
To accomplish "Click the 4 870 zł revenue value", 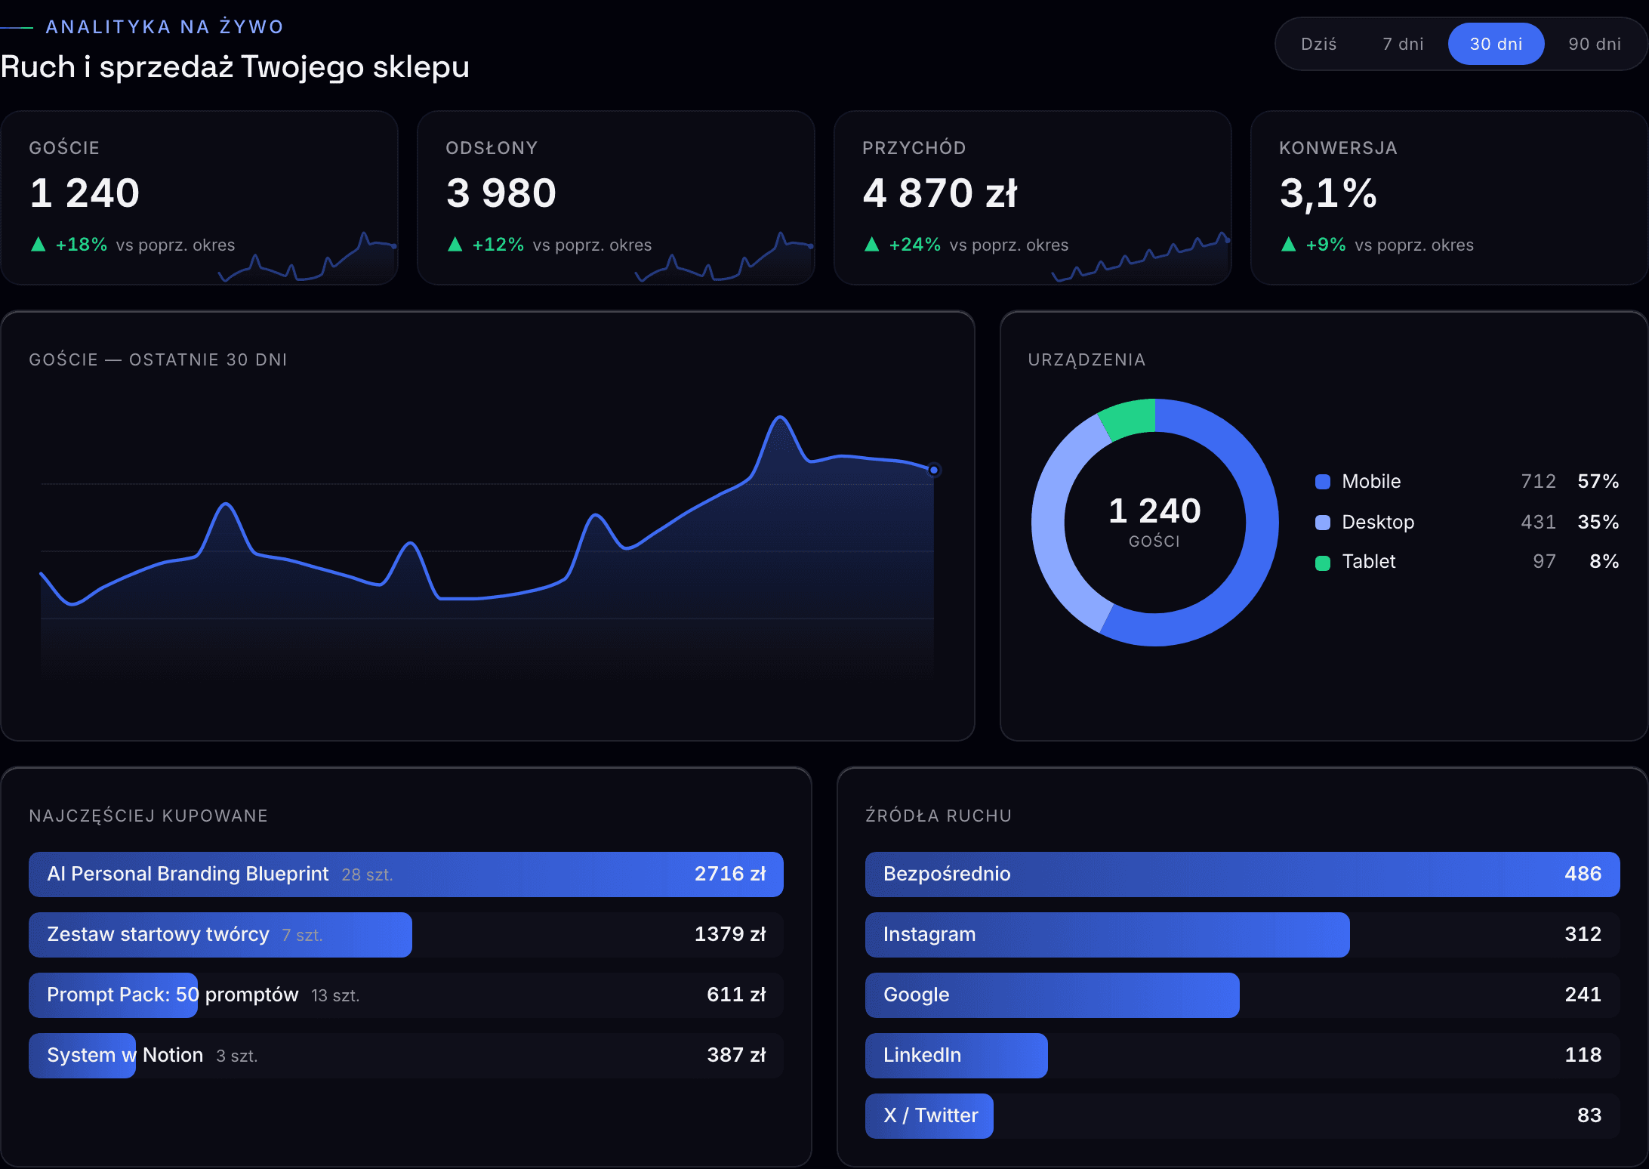I will point(940,193).
